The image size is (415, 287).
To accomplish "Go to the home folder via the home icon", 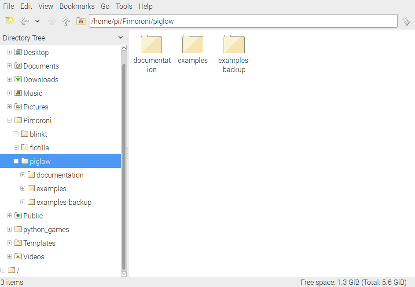I will (x=81, y=21).
